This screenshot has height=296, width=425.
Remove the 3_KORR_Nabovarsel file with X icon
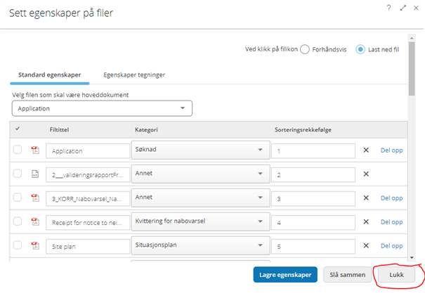pos(366,198)
